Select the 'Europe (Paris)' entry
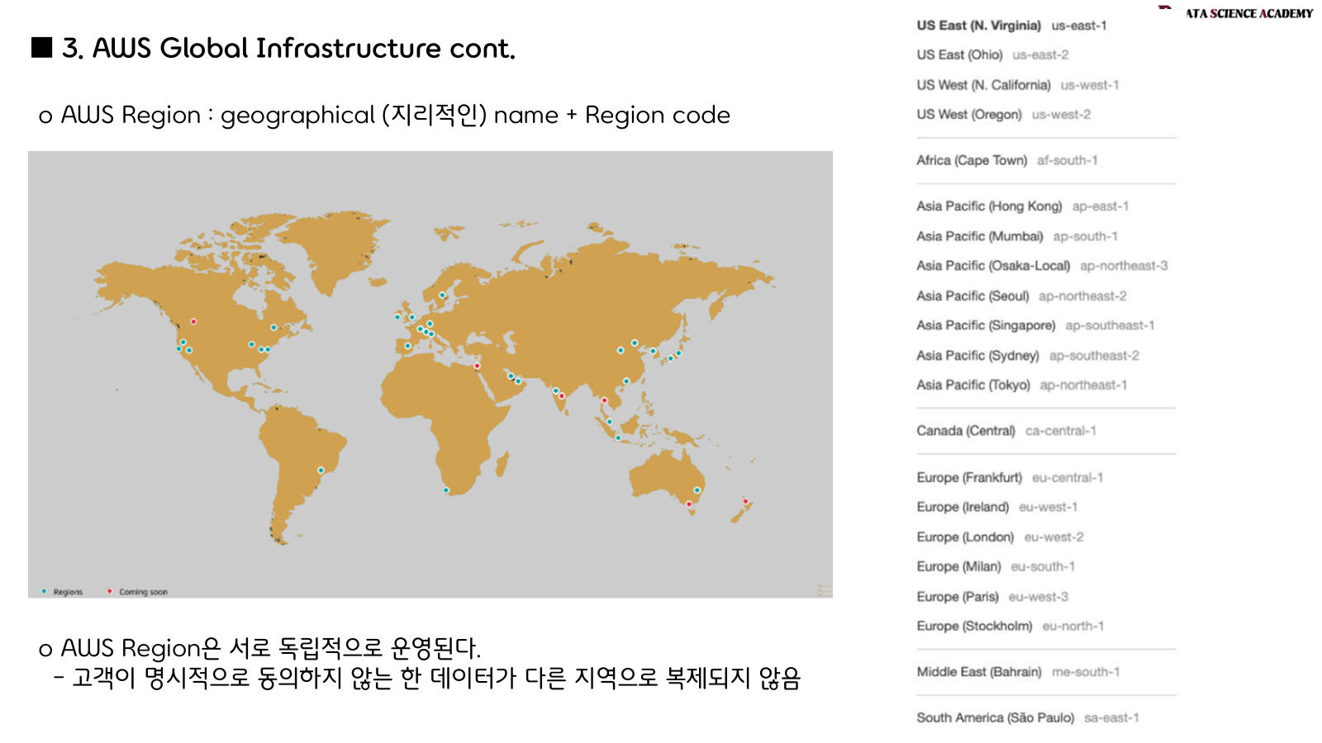 pos(958,597)
